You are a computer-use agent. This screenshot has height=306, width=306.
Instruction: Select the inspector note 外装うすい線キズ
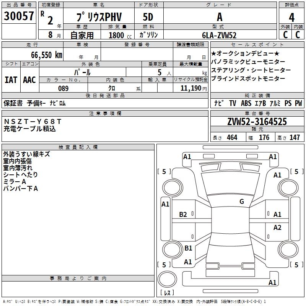click(x=26, y=154)
